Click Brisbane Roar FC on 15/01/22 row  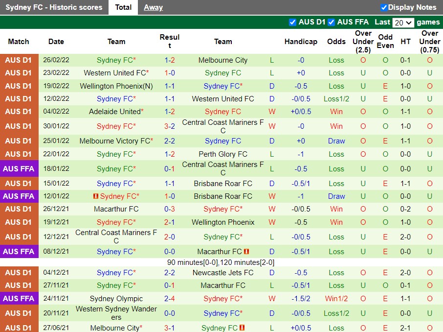(x=223, y=184)
